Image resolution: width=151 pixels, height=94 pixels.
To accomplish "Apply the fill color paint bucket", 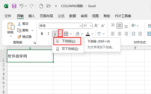I will pos(77,34).
